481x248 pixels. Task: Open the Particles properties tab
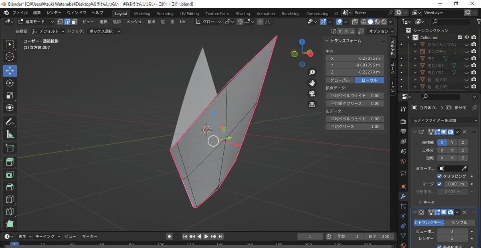click(x=403, y=206)
